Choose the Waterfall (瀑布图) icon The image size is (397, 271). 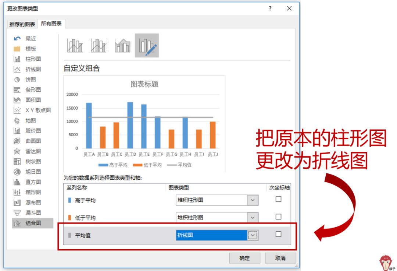pos(17,203)
